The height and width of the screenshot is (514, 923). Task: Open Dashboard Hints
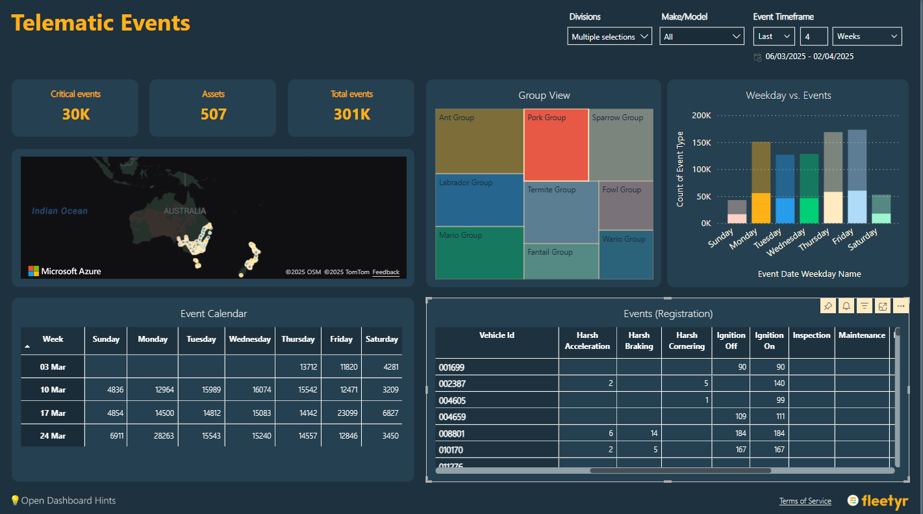point(63,500)
